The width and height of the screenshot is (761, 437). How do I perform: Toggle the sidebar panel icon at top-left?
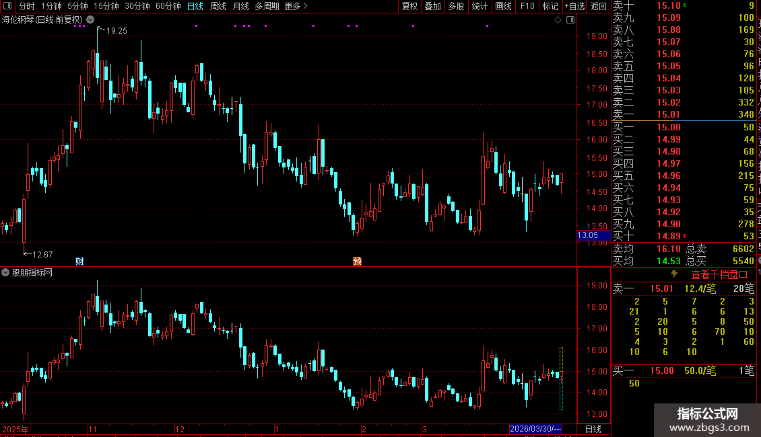coord(7,6)
